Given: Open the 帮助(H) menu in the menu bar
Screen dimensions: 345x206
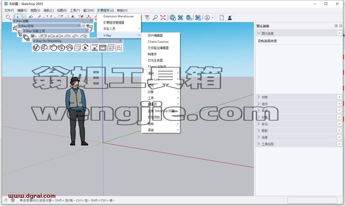Looking at the screenshot, I should pos(122,10).
